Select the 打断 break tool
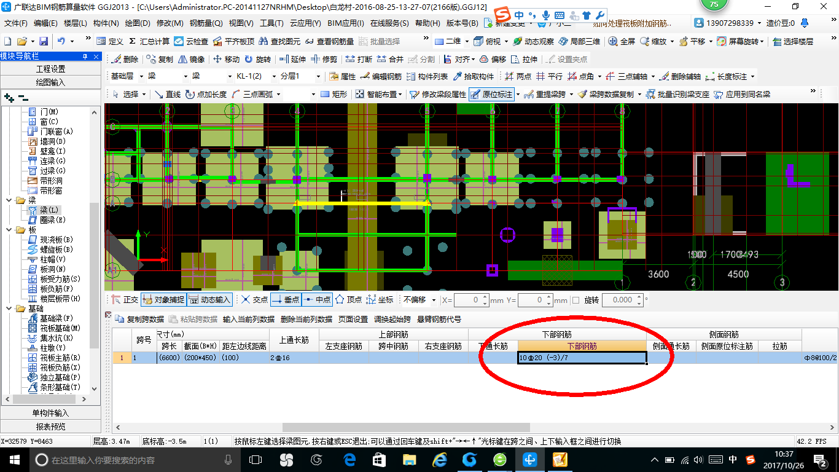This screenshot has height=472, width=839. pos(359,59)
